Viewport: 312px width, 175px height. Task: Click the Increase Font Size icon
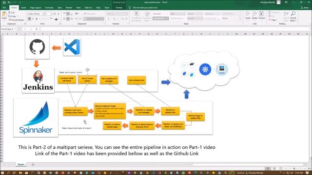[x=55, y=14]
